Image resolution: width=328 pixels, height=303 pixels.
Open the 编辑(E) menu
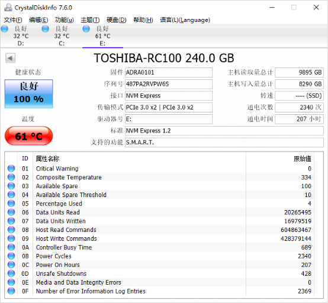tap(38, 20)
